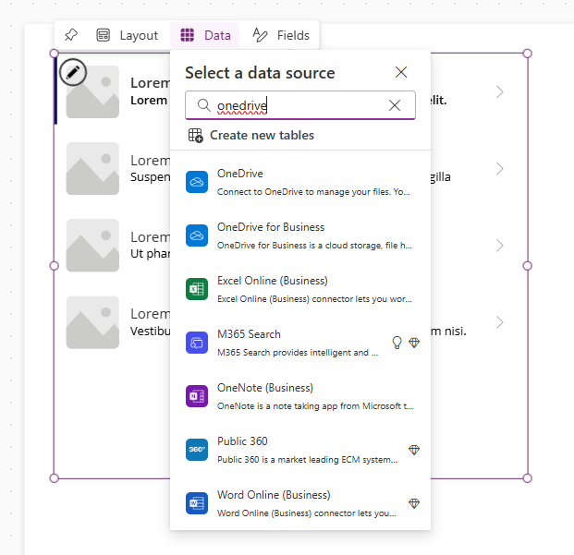This screenshot has height=555, width=574.
Task: Click the second gallery item chevron
Action: point(500,169)
